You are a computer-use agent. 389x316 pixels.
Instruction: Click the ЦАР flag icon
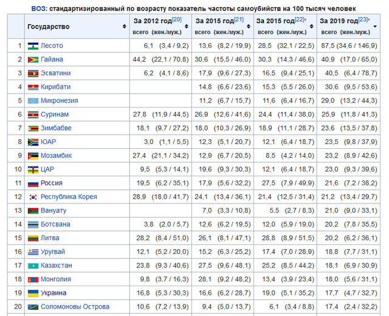coord(33,170)
